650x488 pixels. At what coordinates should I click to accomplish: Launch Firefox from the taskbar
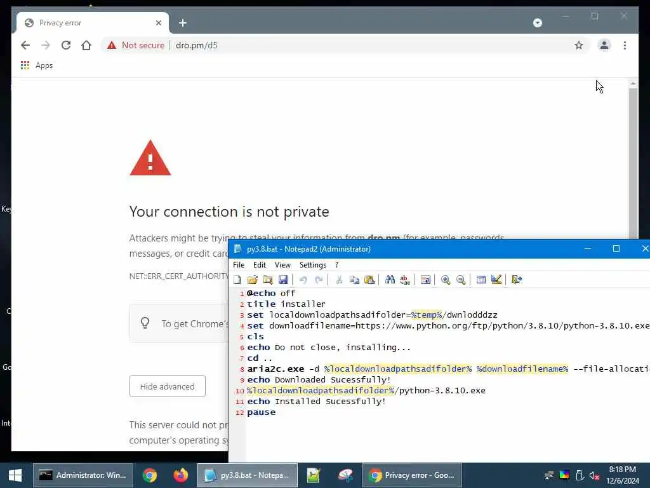[x=180, y=475]
